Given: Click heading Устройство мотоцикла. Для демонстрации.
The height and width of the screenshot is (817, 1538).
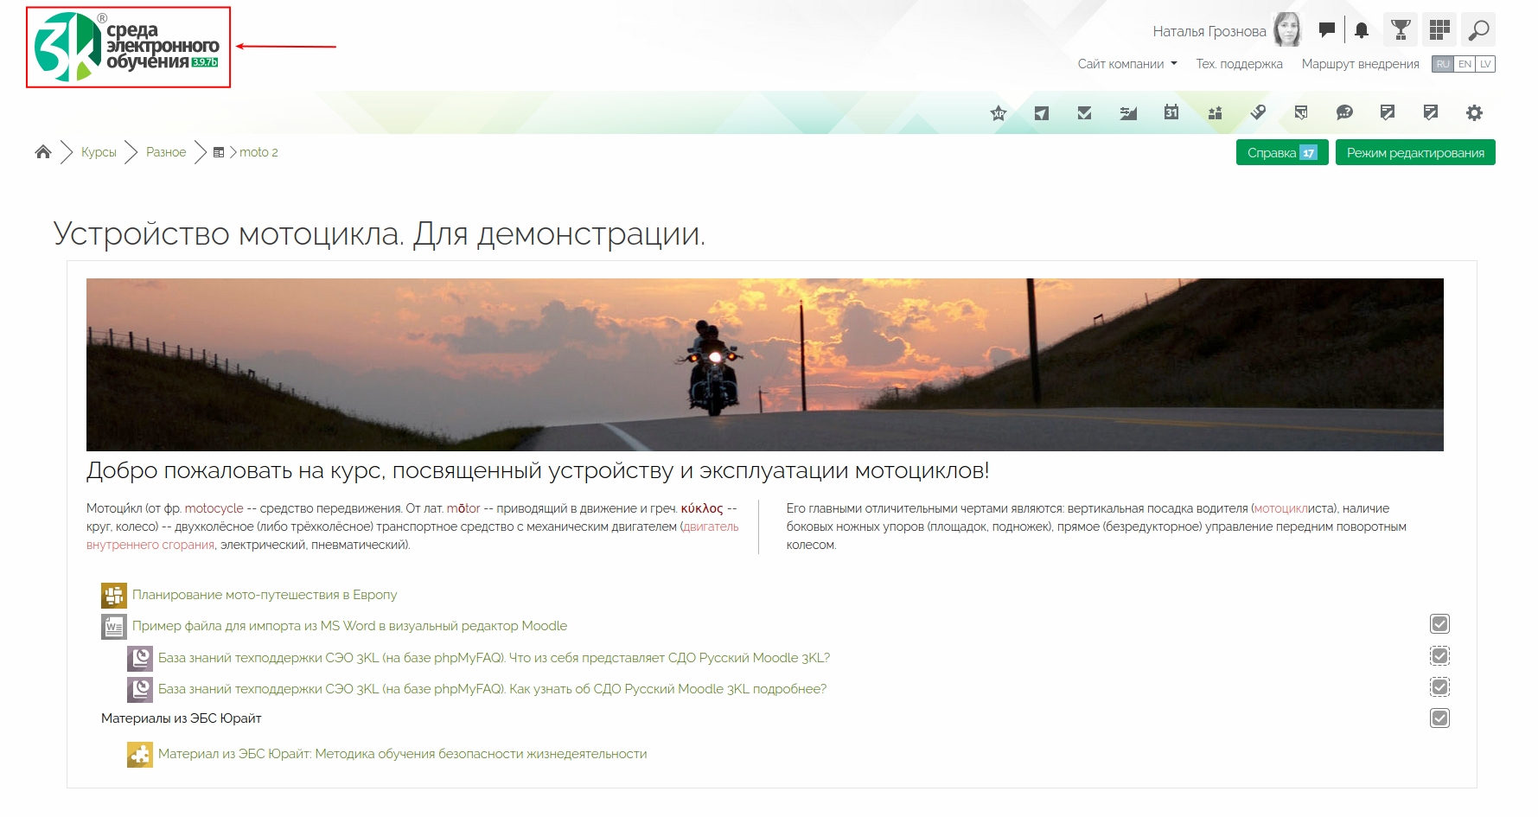Looking at the screenshot, I should tap(379, 233).
